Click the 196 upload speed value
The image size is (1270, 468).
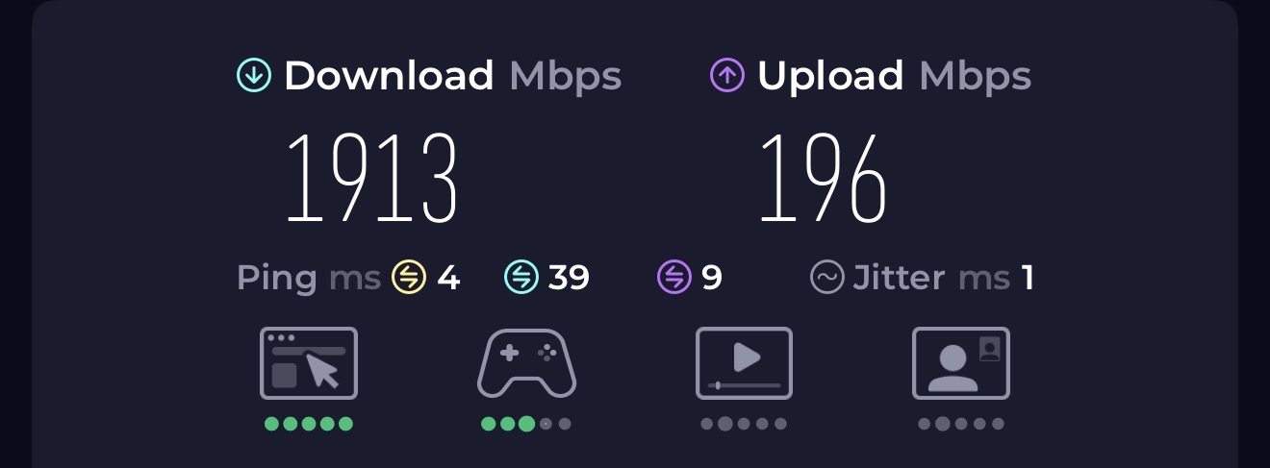823,179
